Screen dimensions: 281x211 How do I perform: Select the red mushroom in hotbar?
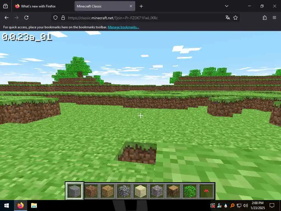pos(206,191)
